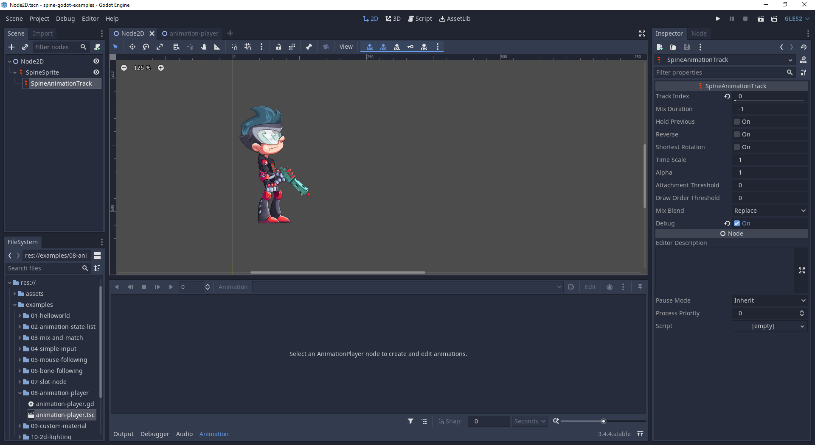Toggle visibility of SpineSprite
Viewport: 815px width, 445px height.
point(96,72)
